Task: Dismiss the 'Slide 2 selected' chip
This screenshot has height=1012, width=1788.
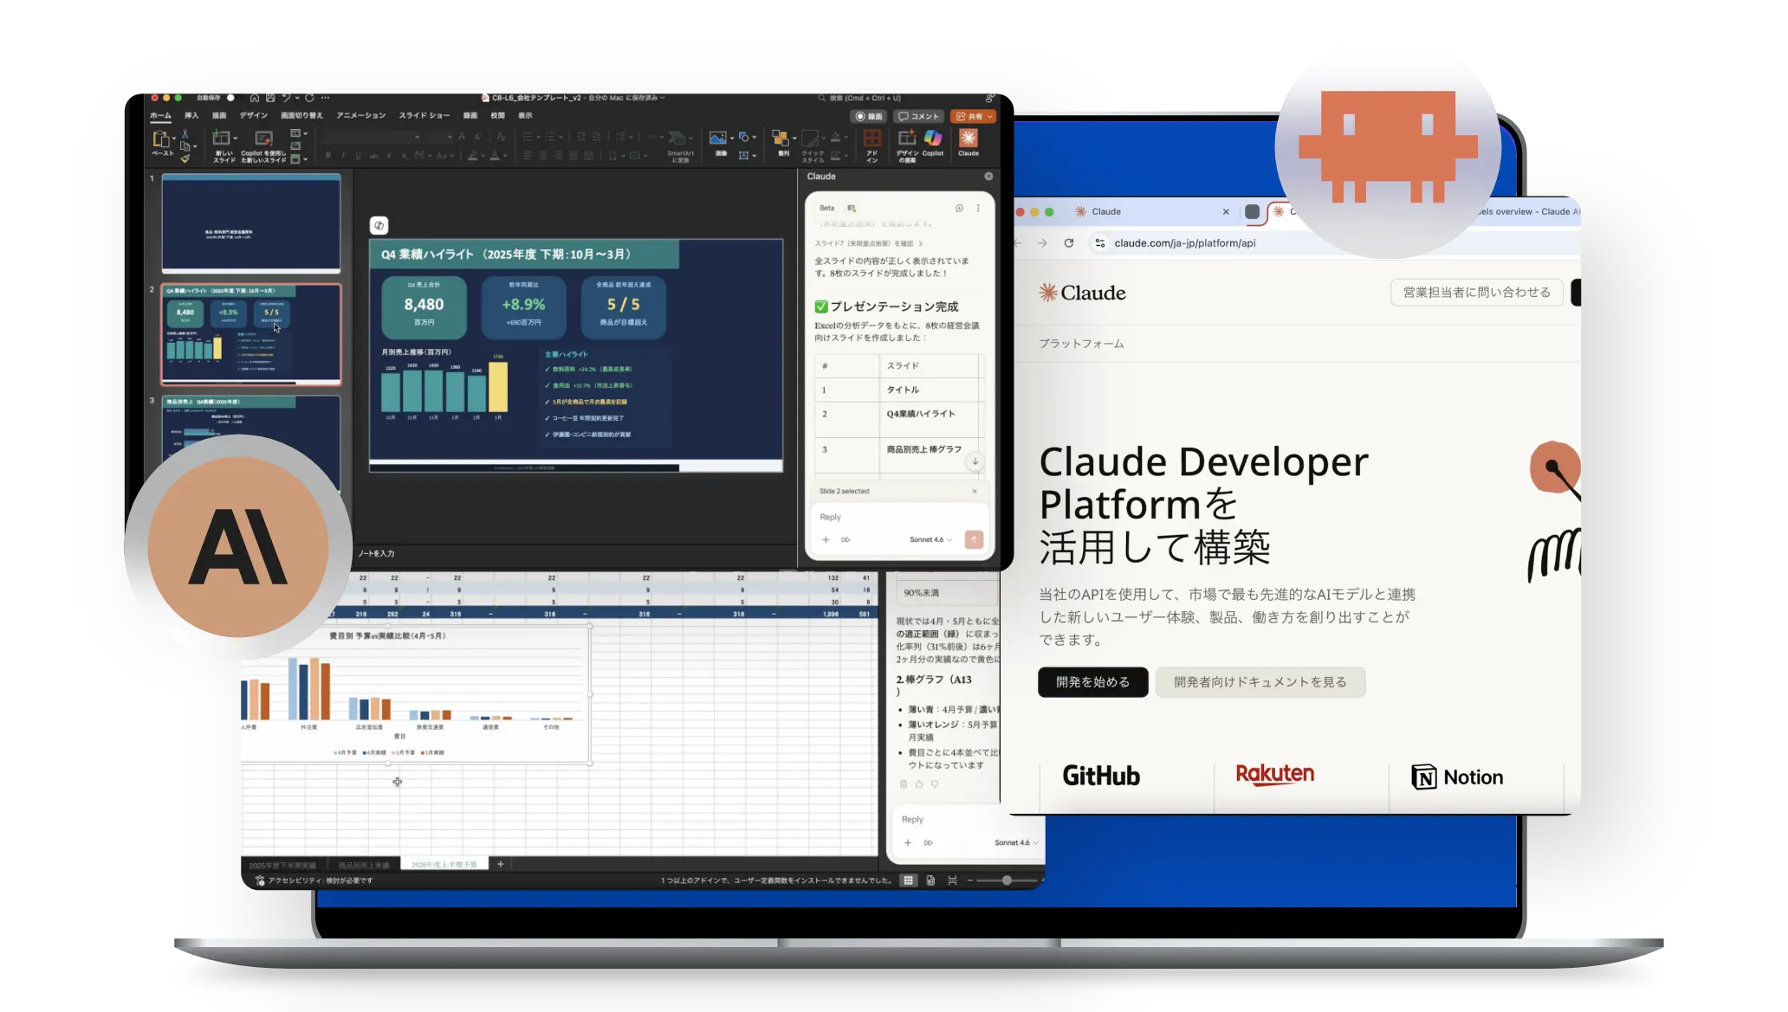Action: click(x=975, y=491)
